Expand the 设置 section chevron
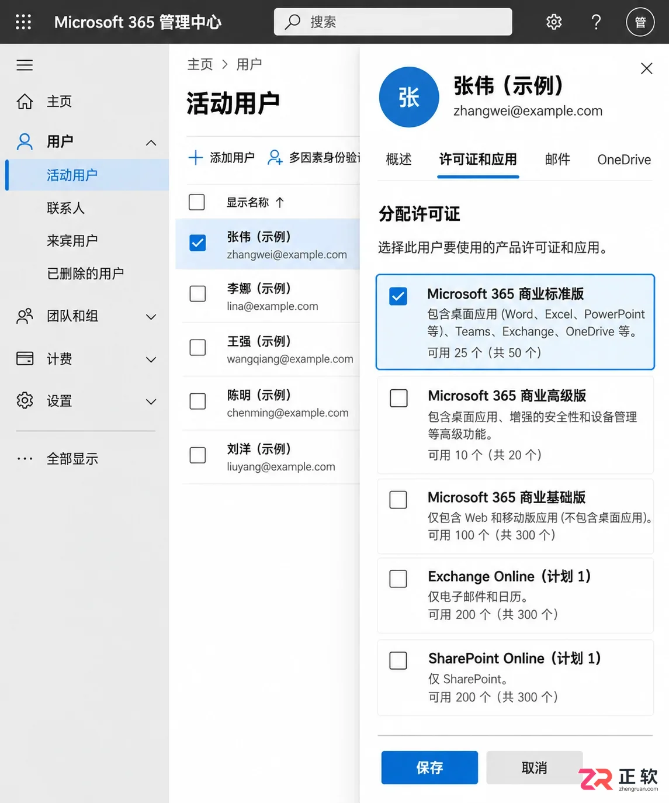Screen dimensions: 669x803 click(x=151, y=401)
